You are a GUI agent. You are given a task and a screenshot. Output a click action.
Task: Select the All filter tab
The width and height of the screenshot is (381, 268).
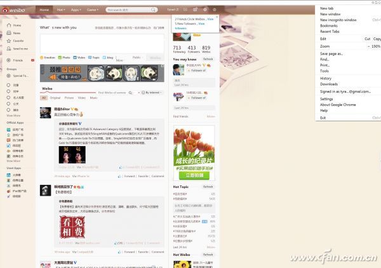[x=44, y=98]
